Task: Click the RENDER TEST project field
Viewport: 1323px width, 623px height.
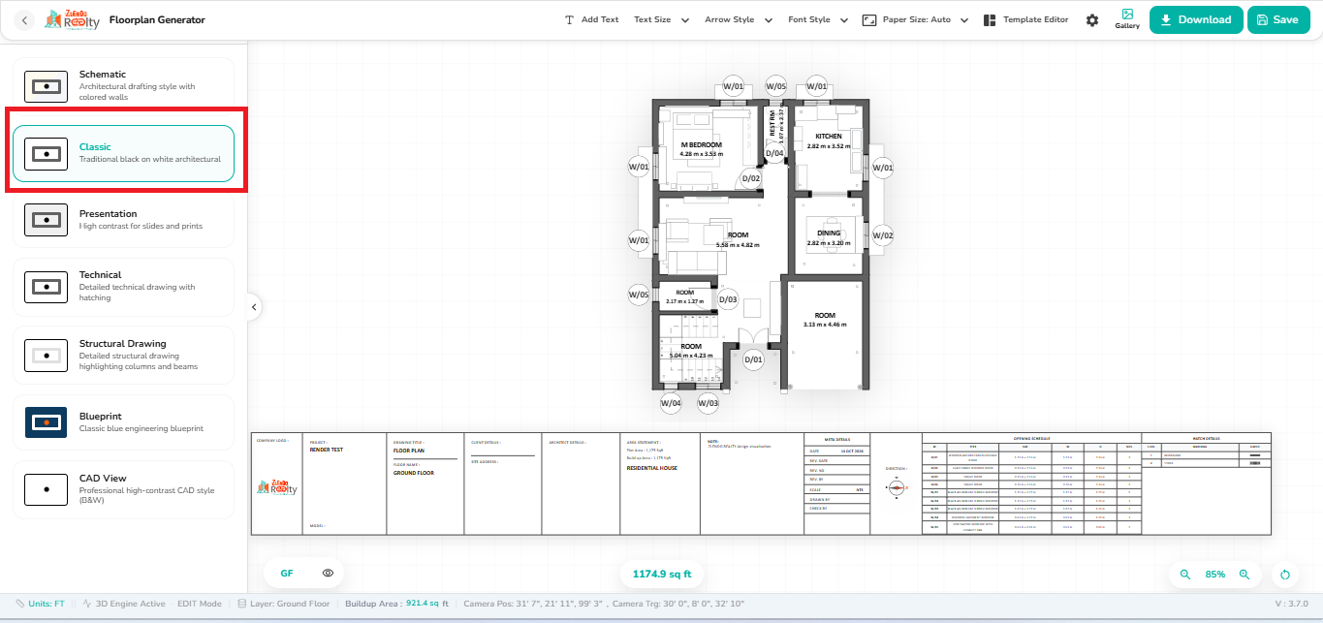Action: [x=327, y=450]
